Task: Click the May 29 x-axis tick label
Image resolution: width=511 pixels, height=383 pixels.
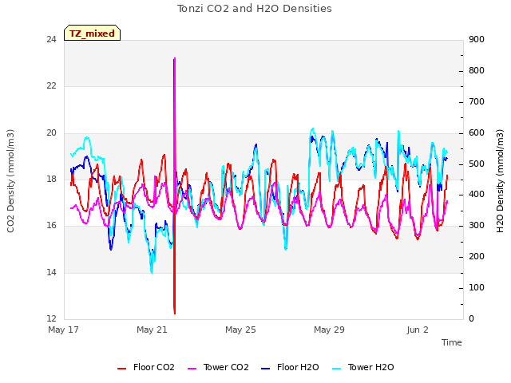Action: [329, 330]
